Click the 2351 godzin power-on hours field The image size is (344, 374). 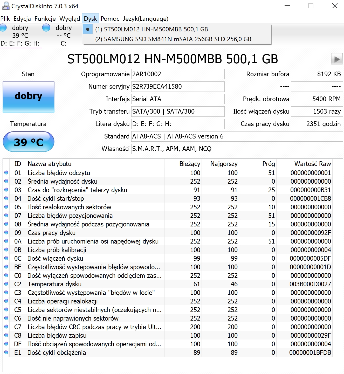(x=317, y=124)
